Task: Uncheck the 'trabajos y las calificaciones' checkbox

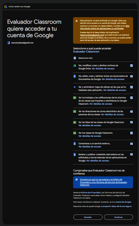Action: click(132, 98)
